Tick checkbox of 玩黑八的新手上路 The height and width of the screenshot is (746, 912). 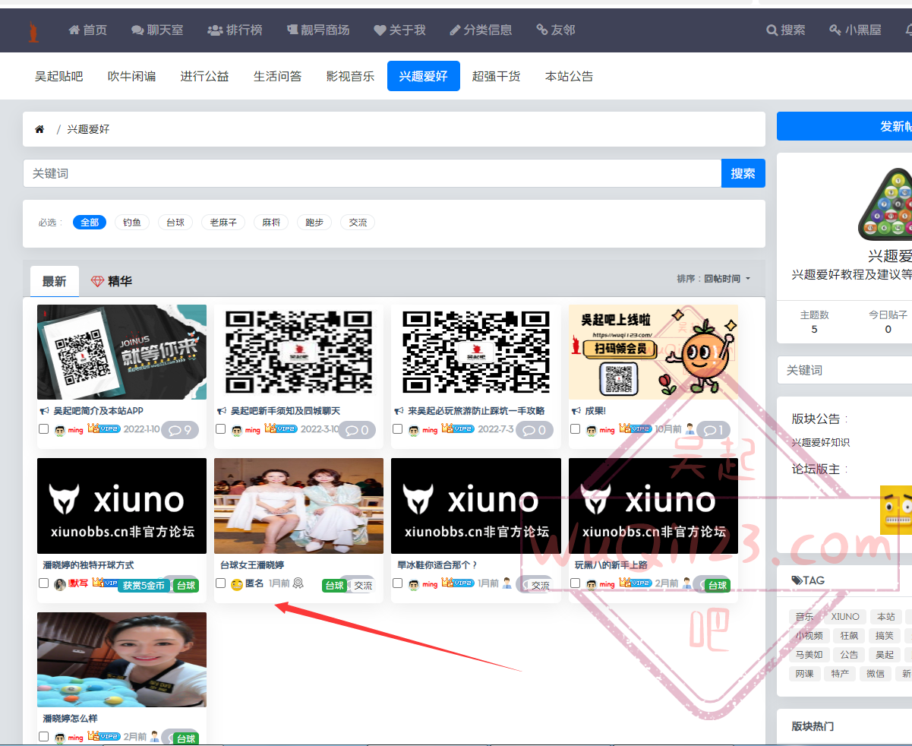[x=575, y=583]
